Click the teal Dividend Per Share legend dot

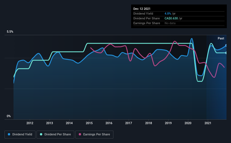[x=41, y=134]
